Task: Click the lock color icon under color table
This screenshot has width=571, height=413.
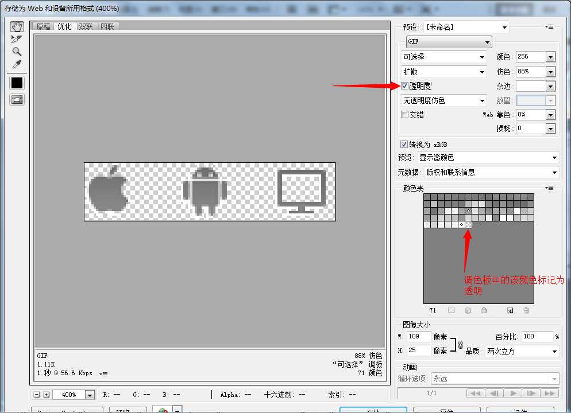Action: [484, 310]
